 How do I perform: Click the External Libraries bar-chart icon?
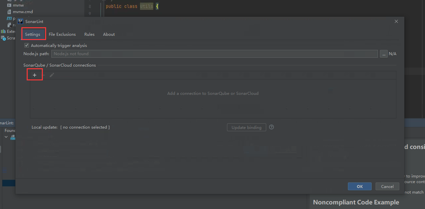3,31
